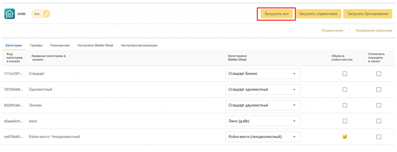Open the Настройки Shelter Cloud tab
The image size is (397, 152).
(95, 46)
